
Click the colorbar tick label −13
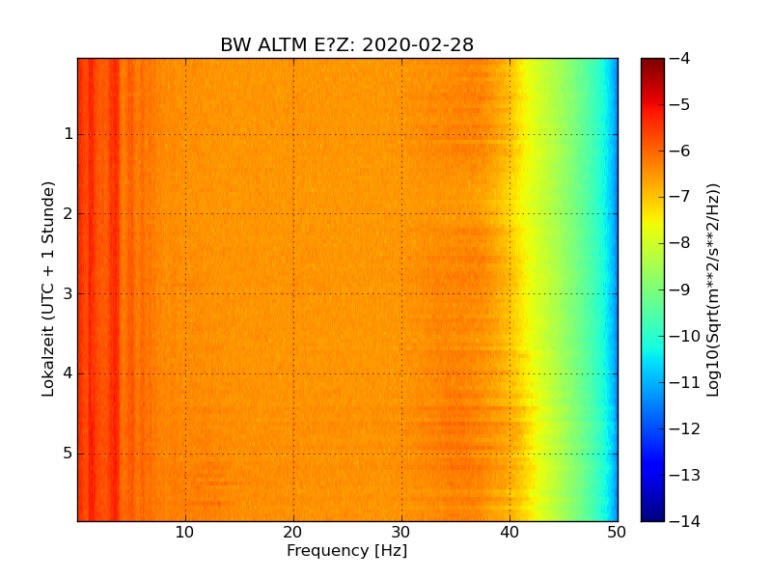[x=685, y=475]
